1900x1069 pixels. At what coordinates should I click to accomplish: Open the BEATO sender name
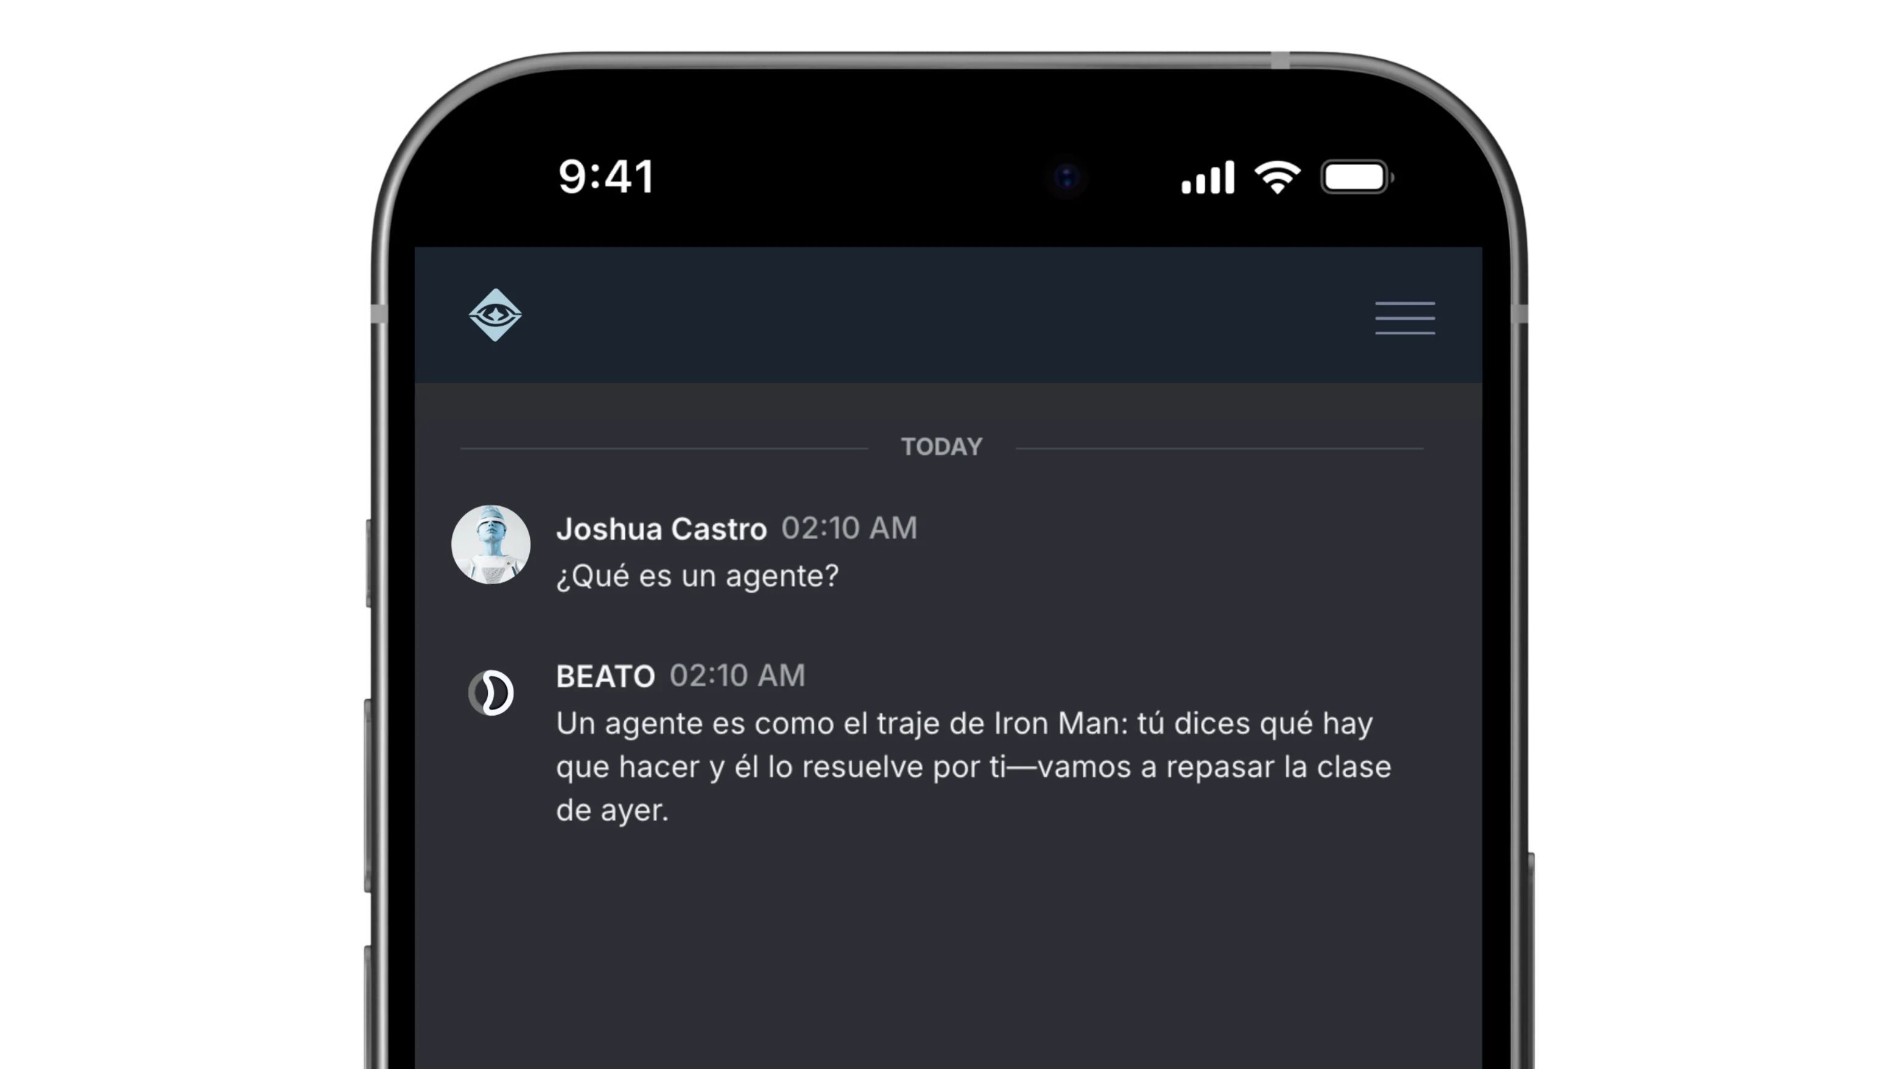(605, 676)
